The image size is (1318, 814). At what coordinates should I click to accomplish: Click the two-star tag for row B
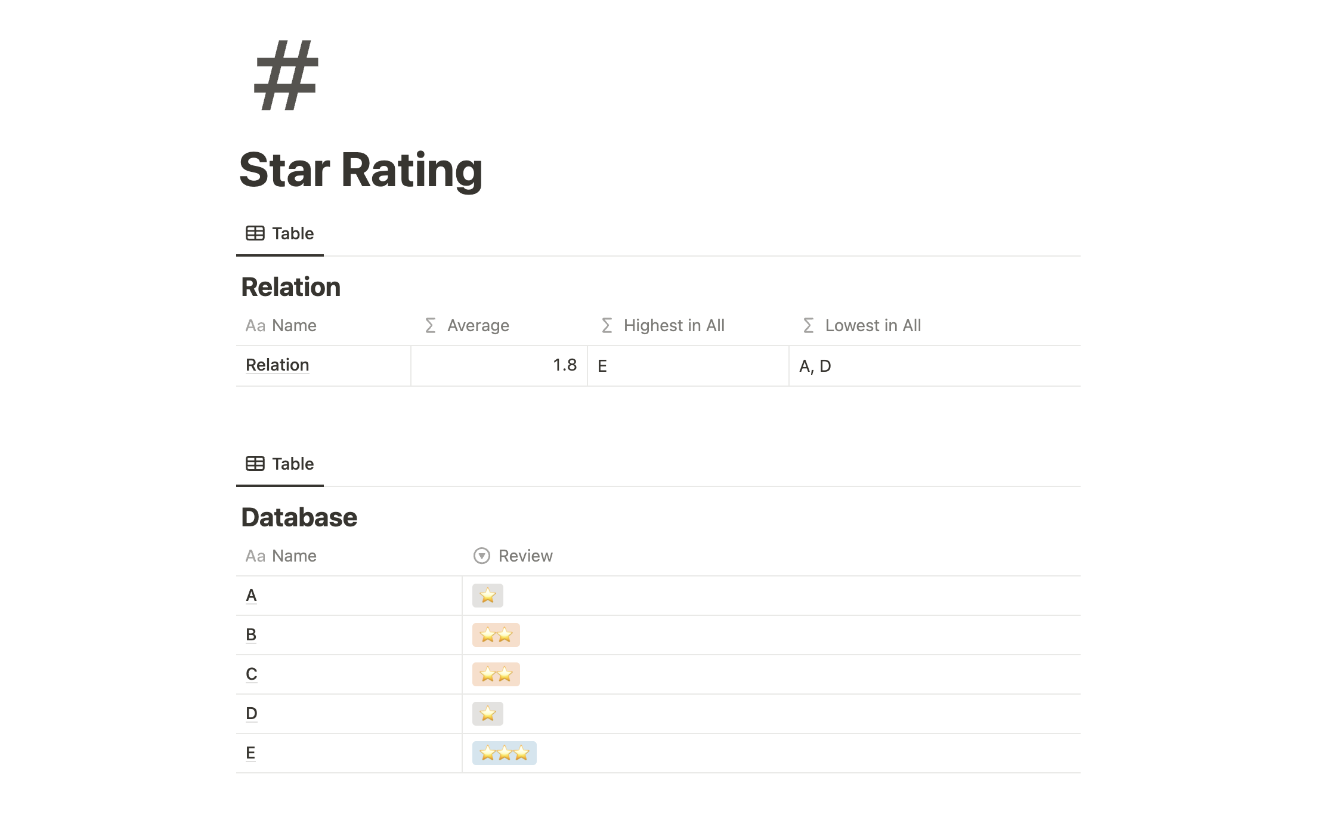(496, 635)
